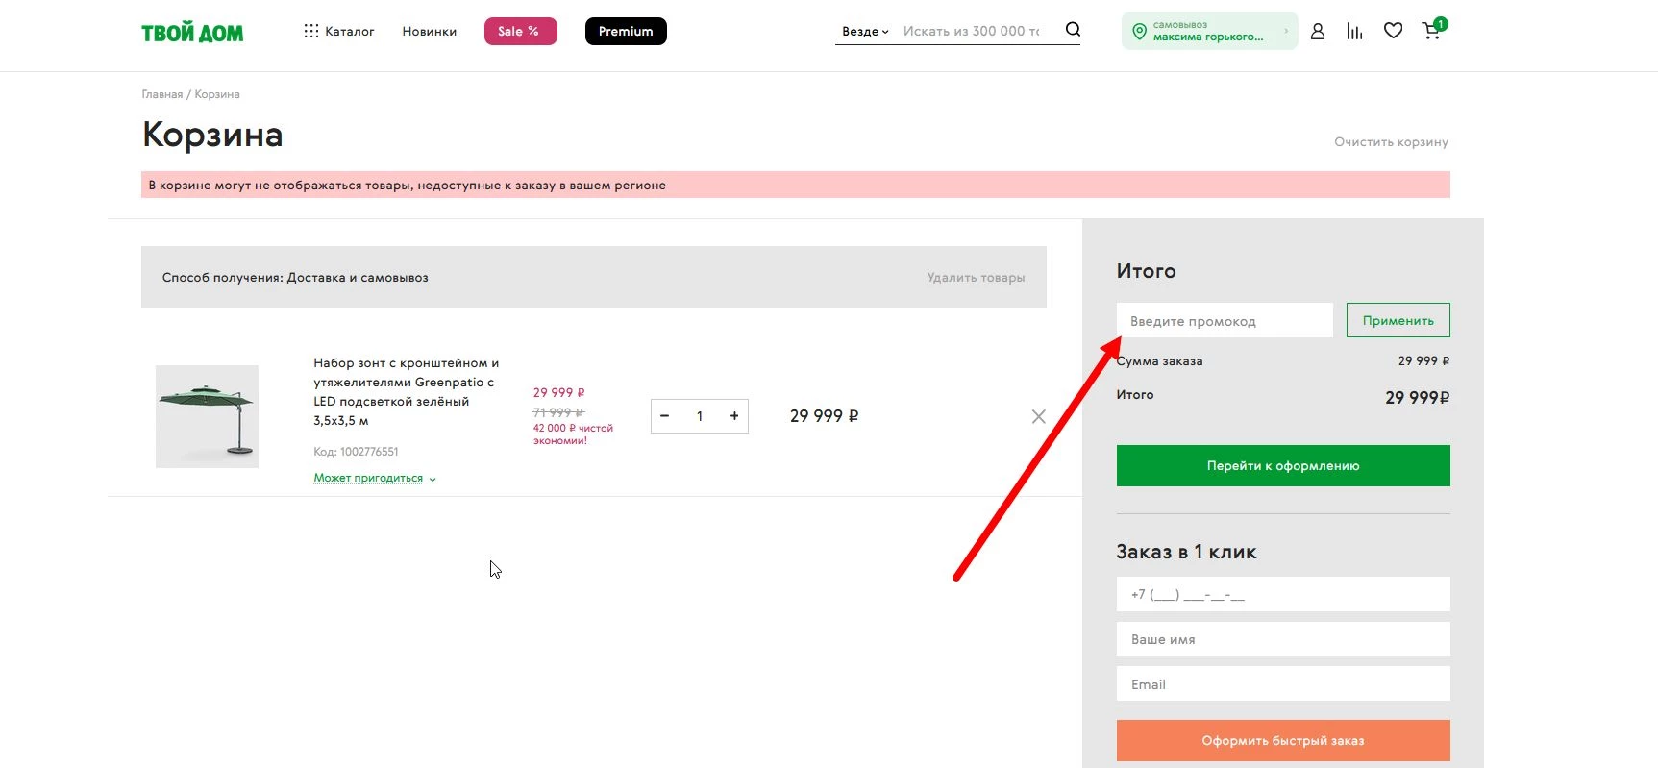Open the Новинки section

pyautogui.click(x=429, y=32)
